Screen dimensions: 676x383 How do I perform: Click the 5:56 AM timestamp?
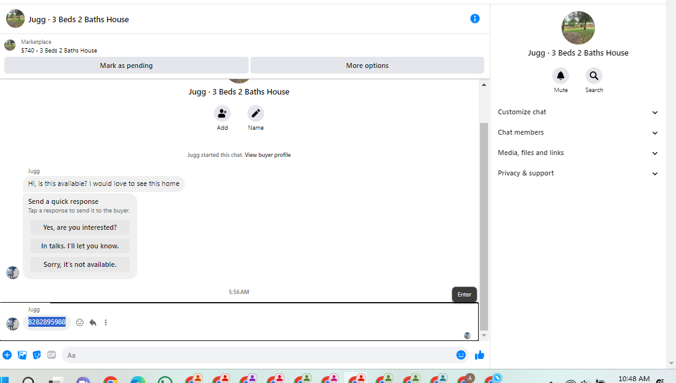coord(239,292)
